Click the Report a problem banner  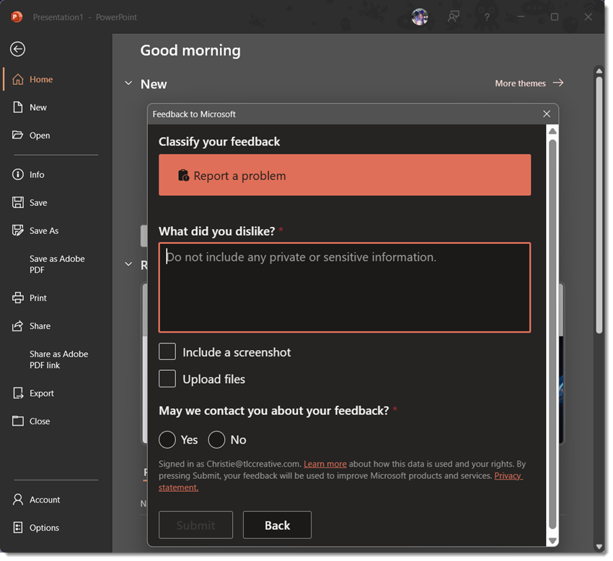tap(345, 175)
